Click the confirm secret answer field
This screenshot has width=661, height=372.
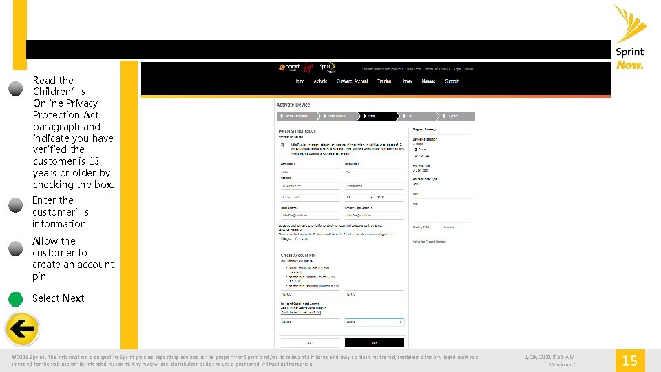click(375, 322)
